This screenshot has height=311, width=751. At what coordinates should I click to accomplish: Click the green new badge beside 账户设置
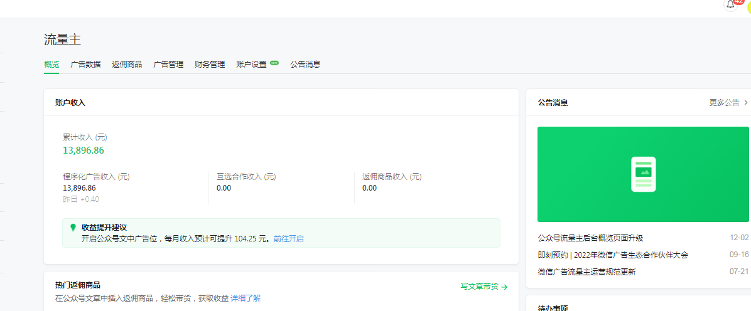pos(274,62)
